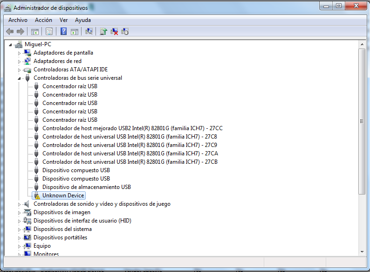The height and width of the screenshot is (272, 370).
Task: Expand Dispositivos del sistema
Action: pos(19,230)
